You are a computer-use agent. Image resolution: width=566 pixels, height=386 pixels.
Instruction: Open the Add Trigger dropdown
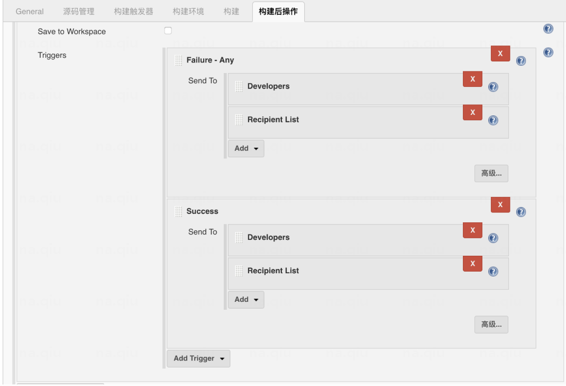198,358
